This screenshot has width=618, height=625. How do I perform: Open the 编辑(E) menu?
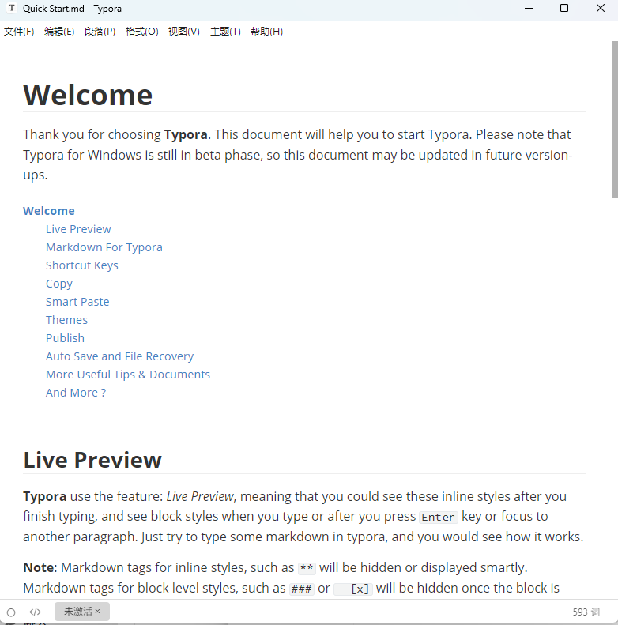pyautogui.click(x=59, y=32)
